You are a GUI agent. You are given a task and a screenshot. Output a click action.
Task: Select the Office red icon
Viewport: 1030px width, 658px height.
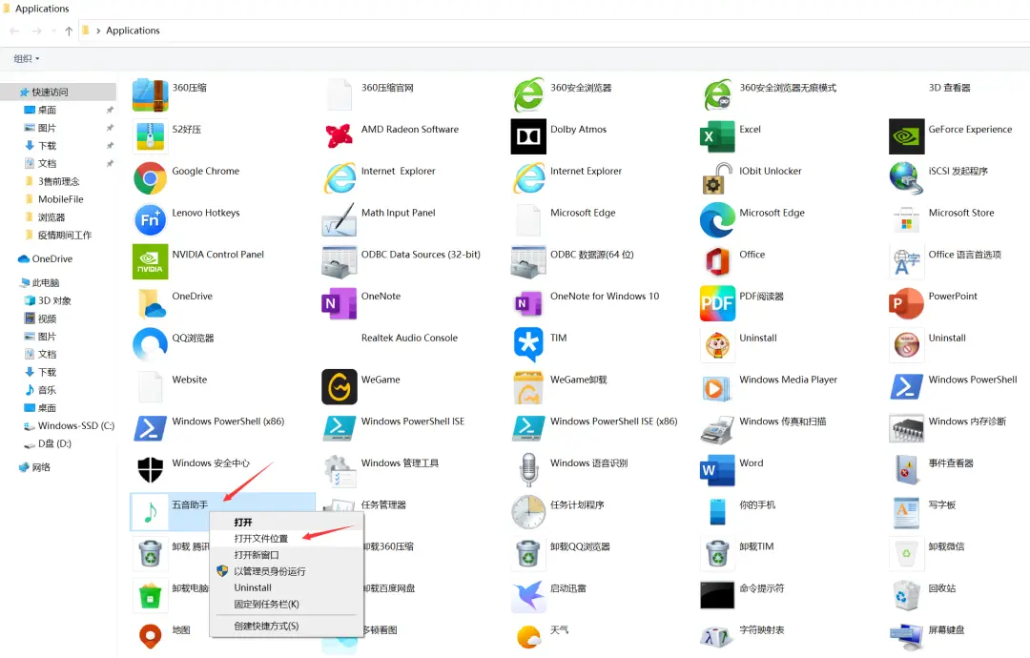point(717,261)
